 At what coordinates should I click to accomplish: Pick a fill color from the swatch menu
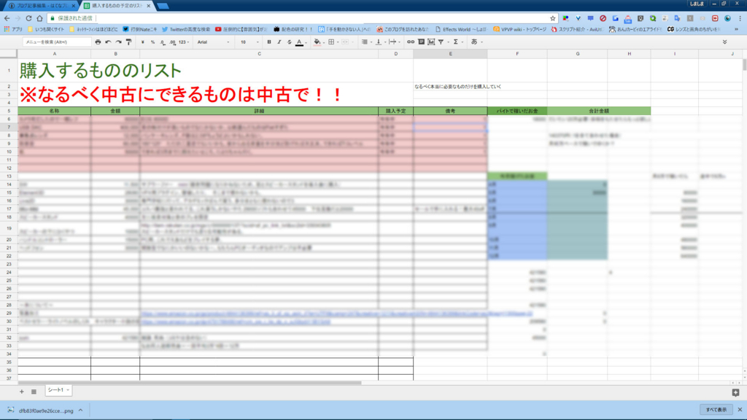point(318,43)
